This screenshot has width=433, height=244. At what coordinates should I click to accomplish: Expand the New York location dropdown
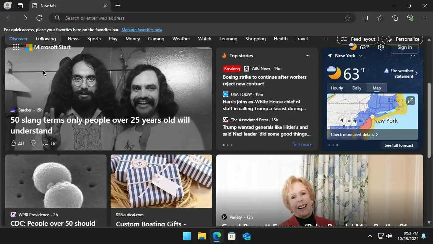pyautogui.click(x=360, y=56)
